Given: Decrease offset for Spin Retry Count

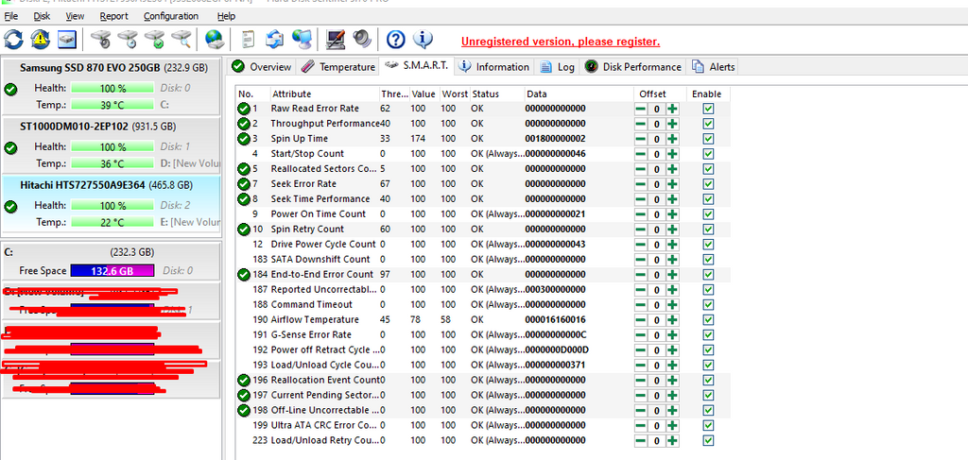Looking at the screenshot, I should (x=642, y=230).
